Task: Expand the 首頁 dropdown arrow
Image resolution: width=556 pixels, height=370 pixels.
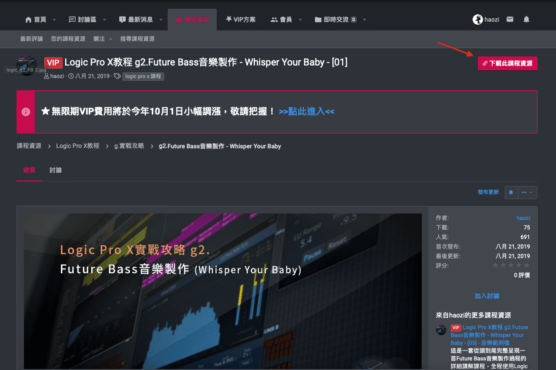Action: click(x=54, y=20)
